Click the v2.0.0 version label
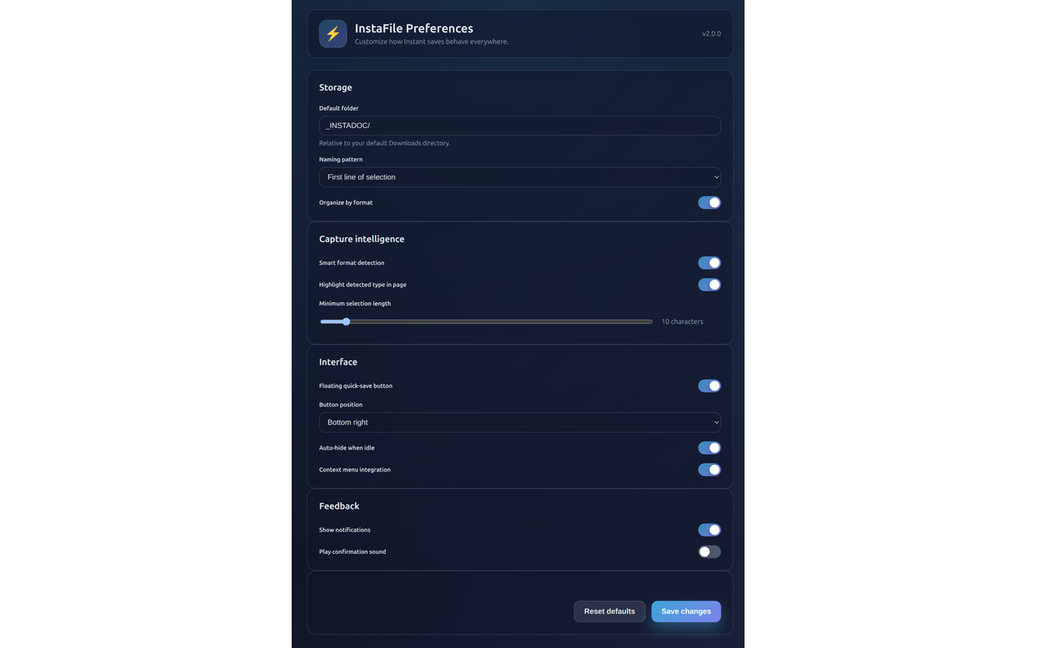Viewport: 1037px width, 648px height. (x=711, y=33)
